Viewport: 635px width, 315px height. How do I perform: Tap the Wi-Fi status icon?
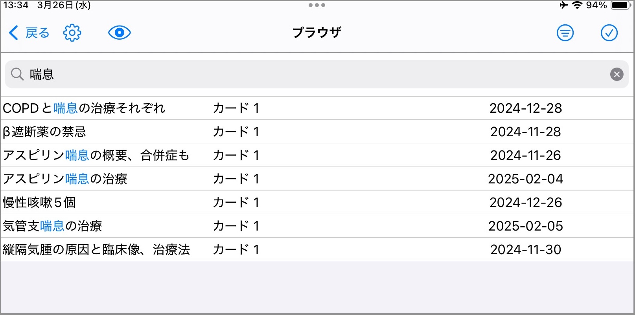tap(577, 5)
